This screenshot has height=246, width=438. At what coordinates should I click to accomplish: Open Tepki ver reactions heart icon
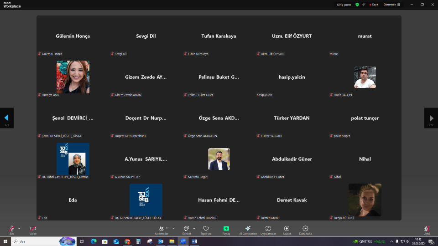pos(206,229)
